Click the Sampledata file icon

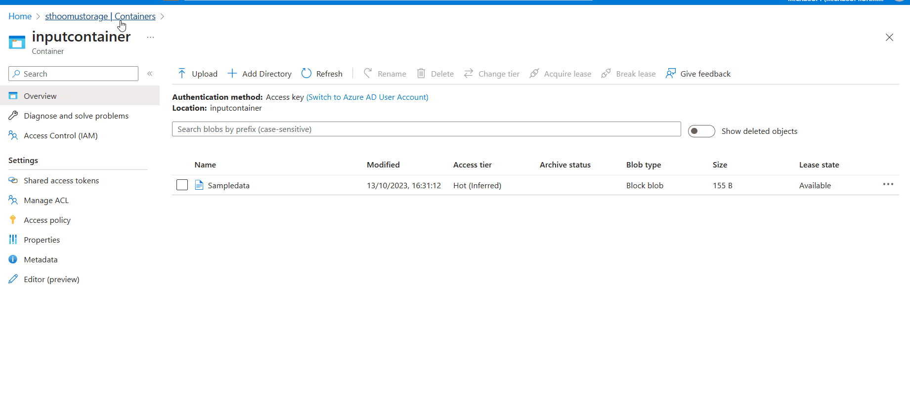pos(199,185)
